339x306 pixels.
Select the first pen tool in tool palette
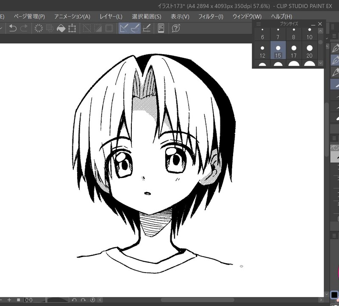(x=335, y=48)
